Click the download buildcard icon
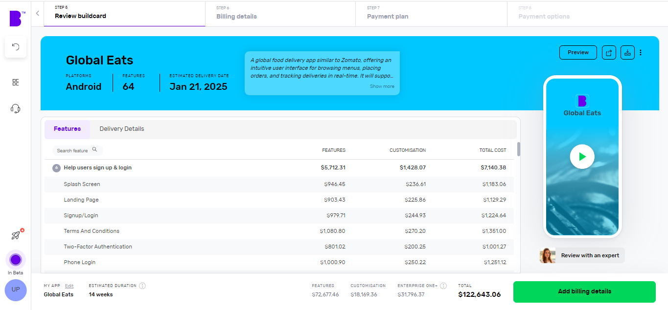Viewport: 668px width, 310px height. click(x=627, y=53)
